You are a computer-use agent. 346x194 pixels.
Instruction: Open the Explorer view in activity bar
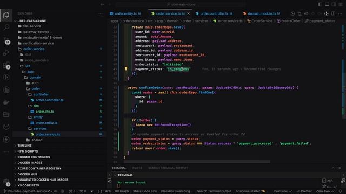pos(6,15)
